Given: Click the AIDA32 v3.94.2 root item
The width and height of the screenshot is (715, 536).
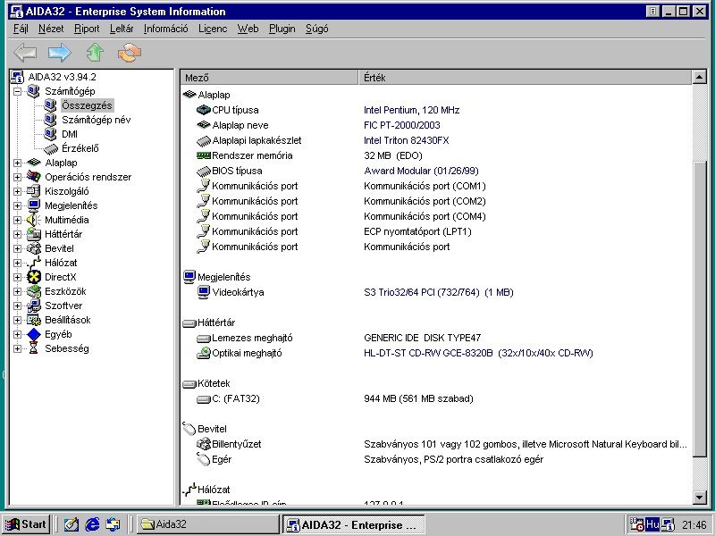Looking at the screenshot, I should [x=62, y=77].
